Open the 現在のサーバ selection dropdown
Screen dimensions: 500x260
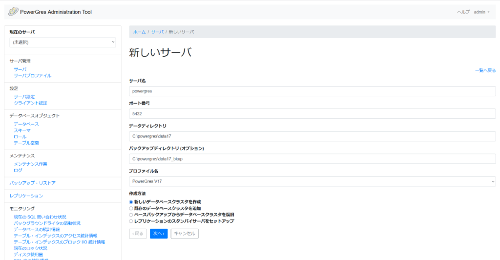(63, 42)
